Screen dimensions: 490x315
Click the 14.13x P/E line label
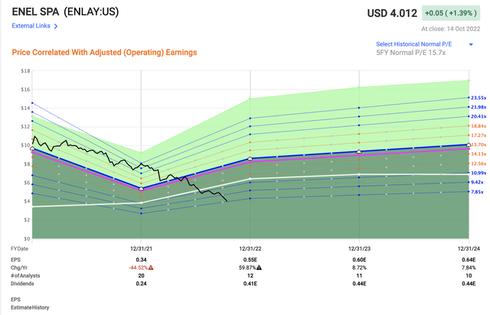tap(479, 154)
